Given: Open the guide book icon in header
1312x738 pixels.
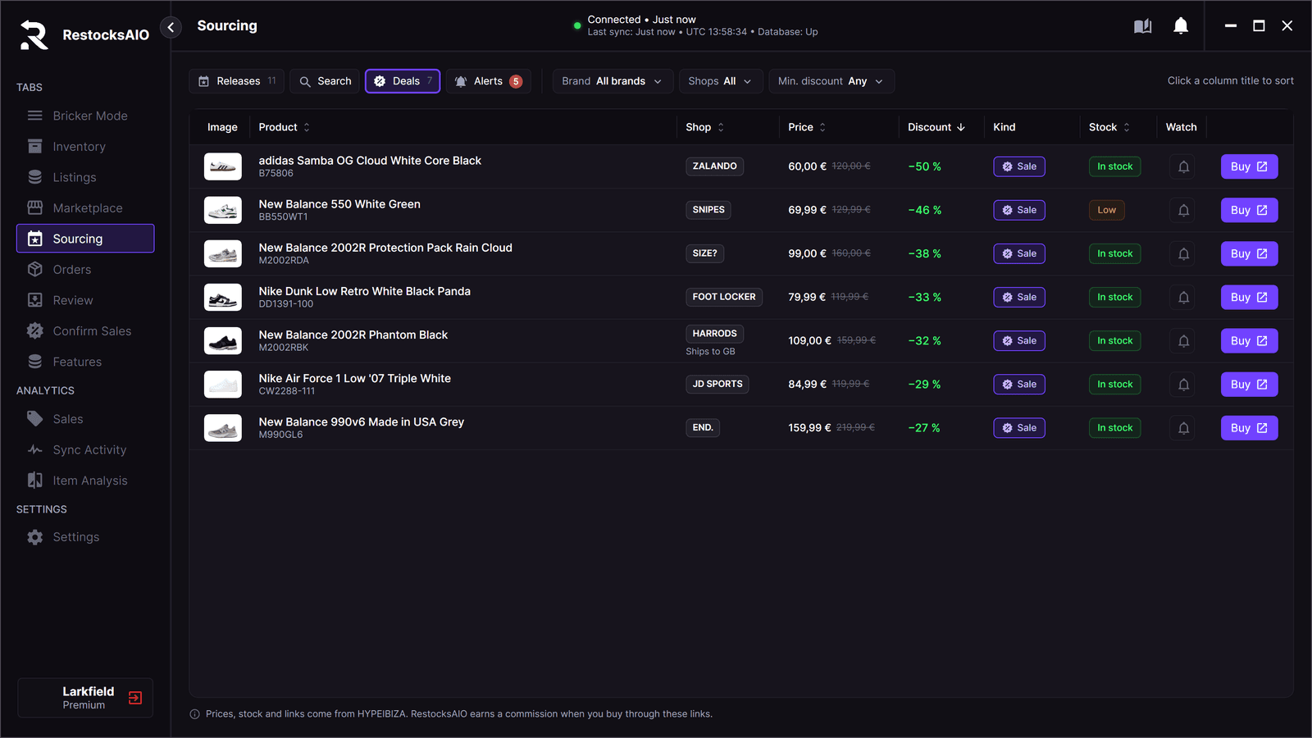Looking at the screenshot, I should [x=1142, y=26].
